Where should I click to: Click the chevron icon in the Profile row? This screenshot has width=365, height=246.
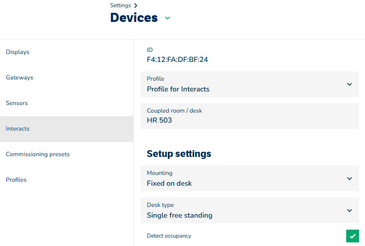pos(349,84)
